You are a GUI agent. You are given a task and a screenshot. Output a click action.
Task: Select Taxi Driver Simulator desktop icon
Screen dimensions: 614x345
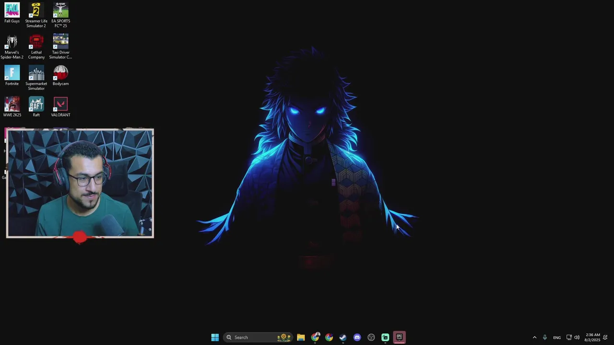pyautogui.click(x=60, y=46)
